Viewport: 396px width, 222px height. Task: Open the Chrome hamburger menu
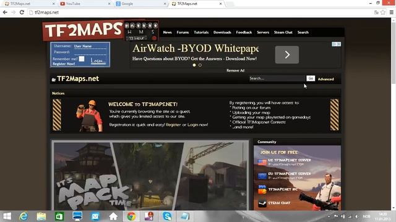[x=392, y=12]
